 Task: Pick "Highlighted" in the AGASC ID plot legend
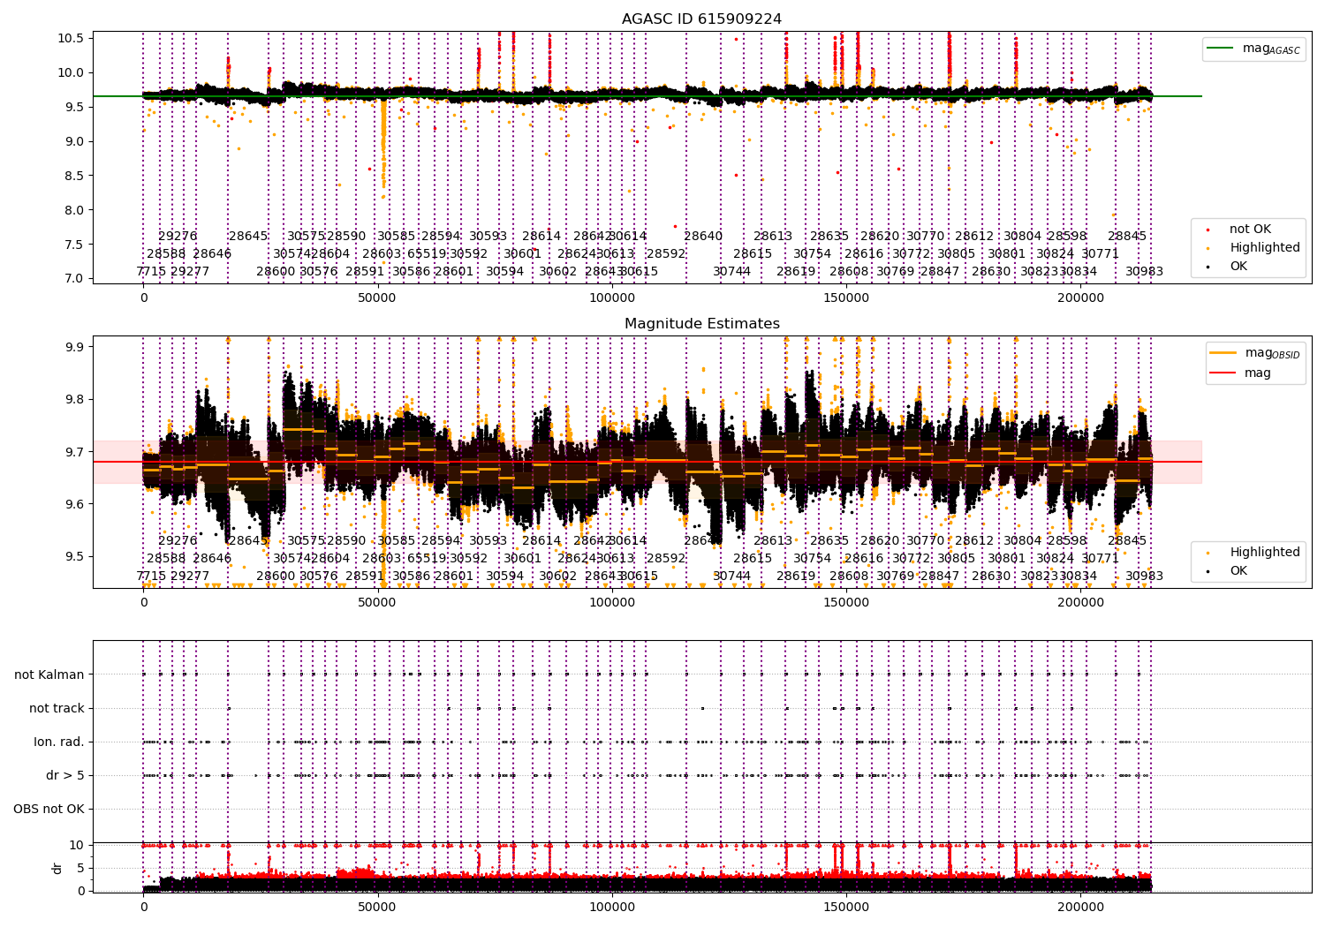pos(1254,247)
